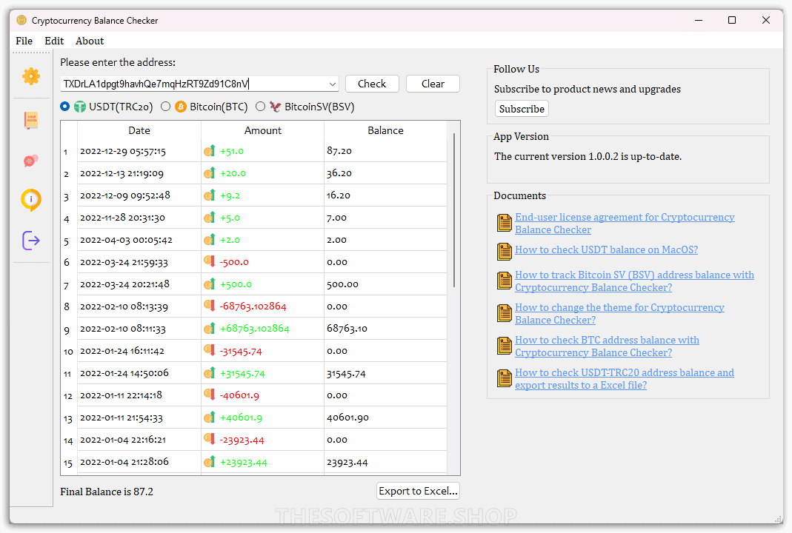Click the Final Balance is 87.2 text

107,492
